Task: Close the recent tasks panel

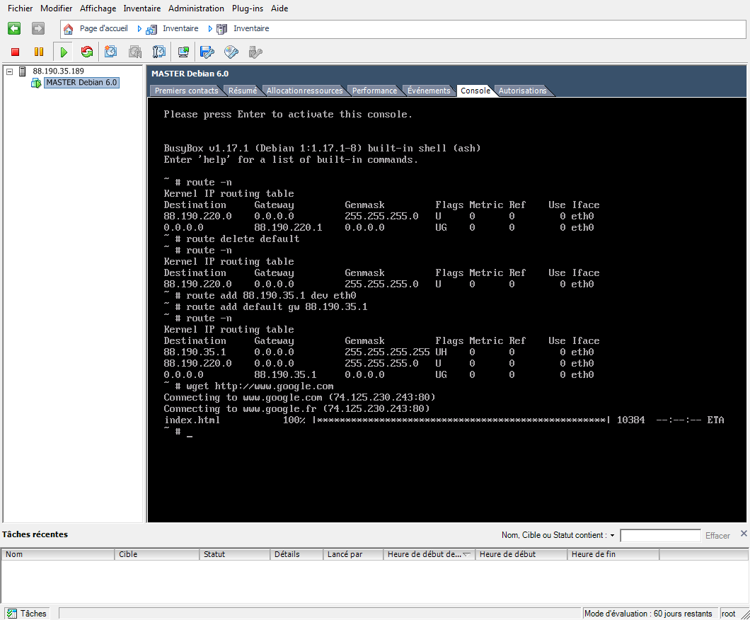Action: pyautogui.click(x=744, y=533)
